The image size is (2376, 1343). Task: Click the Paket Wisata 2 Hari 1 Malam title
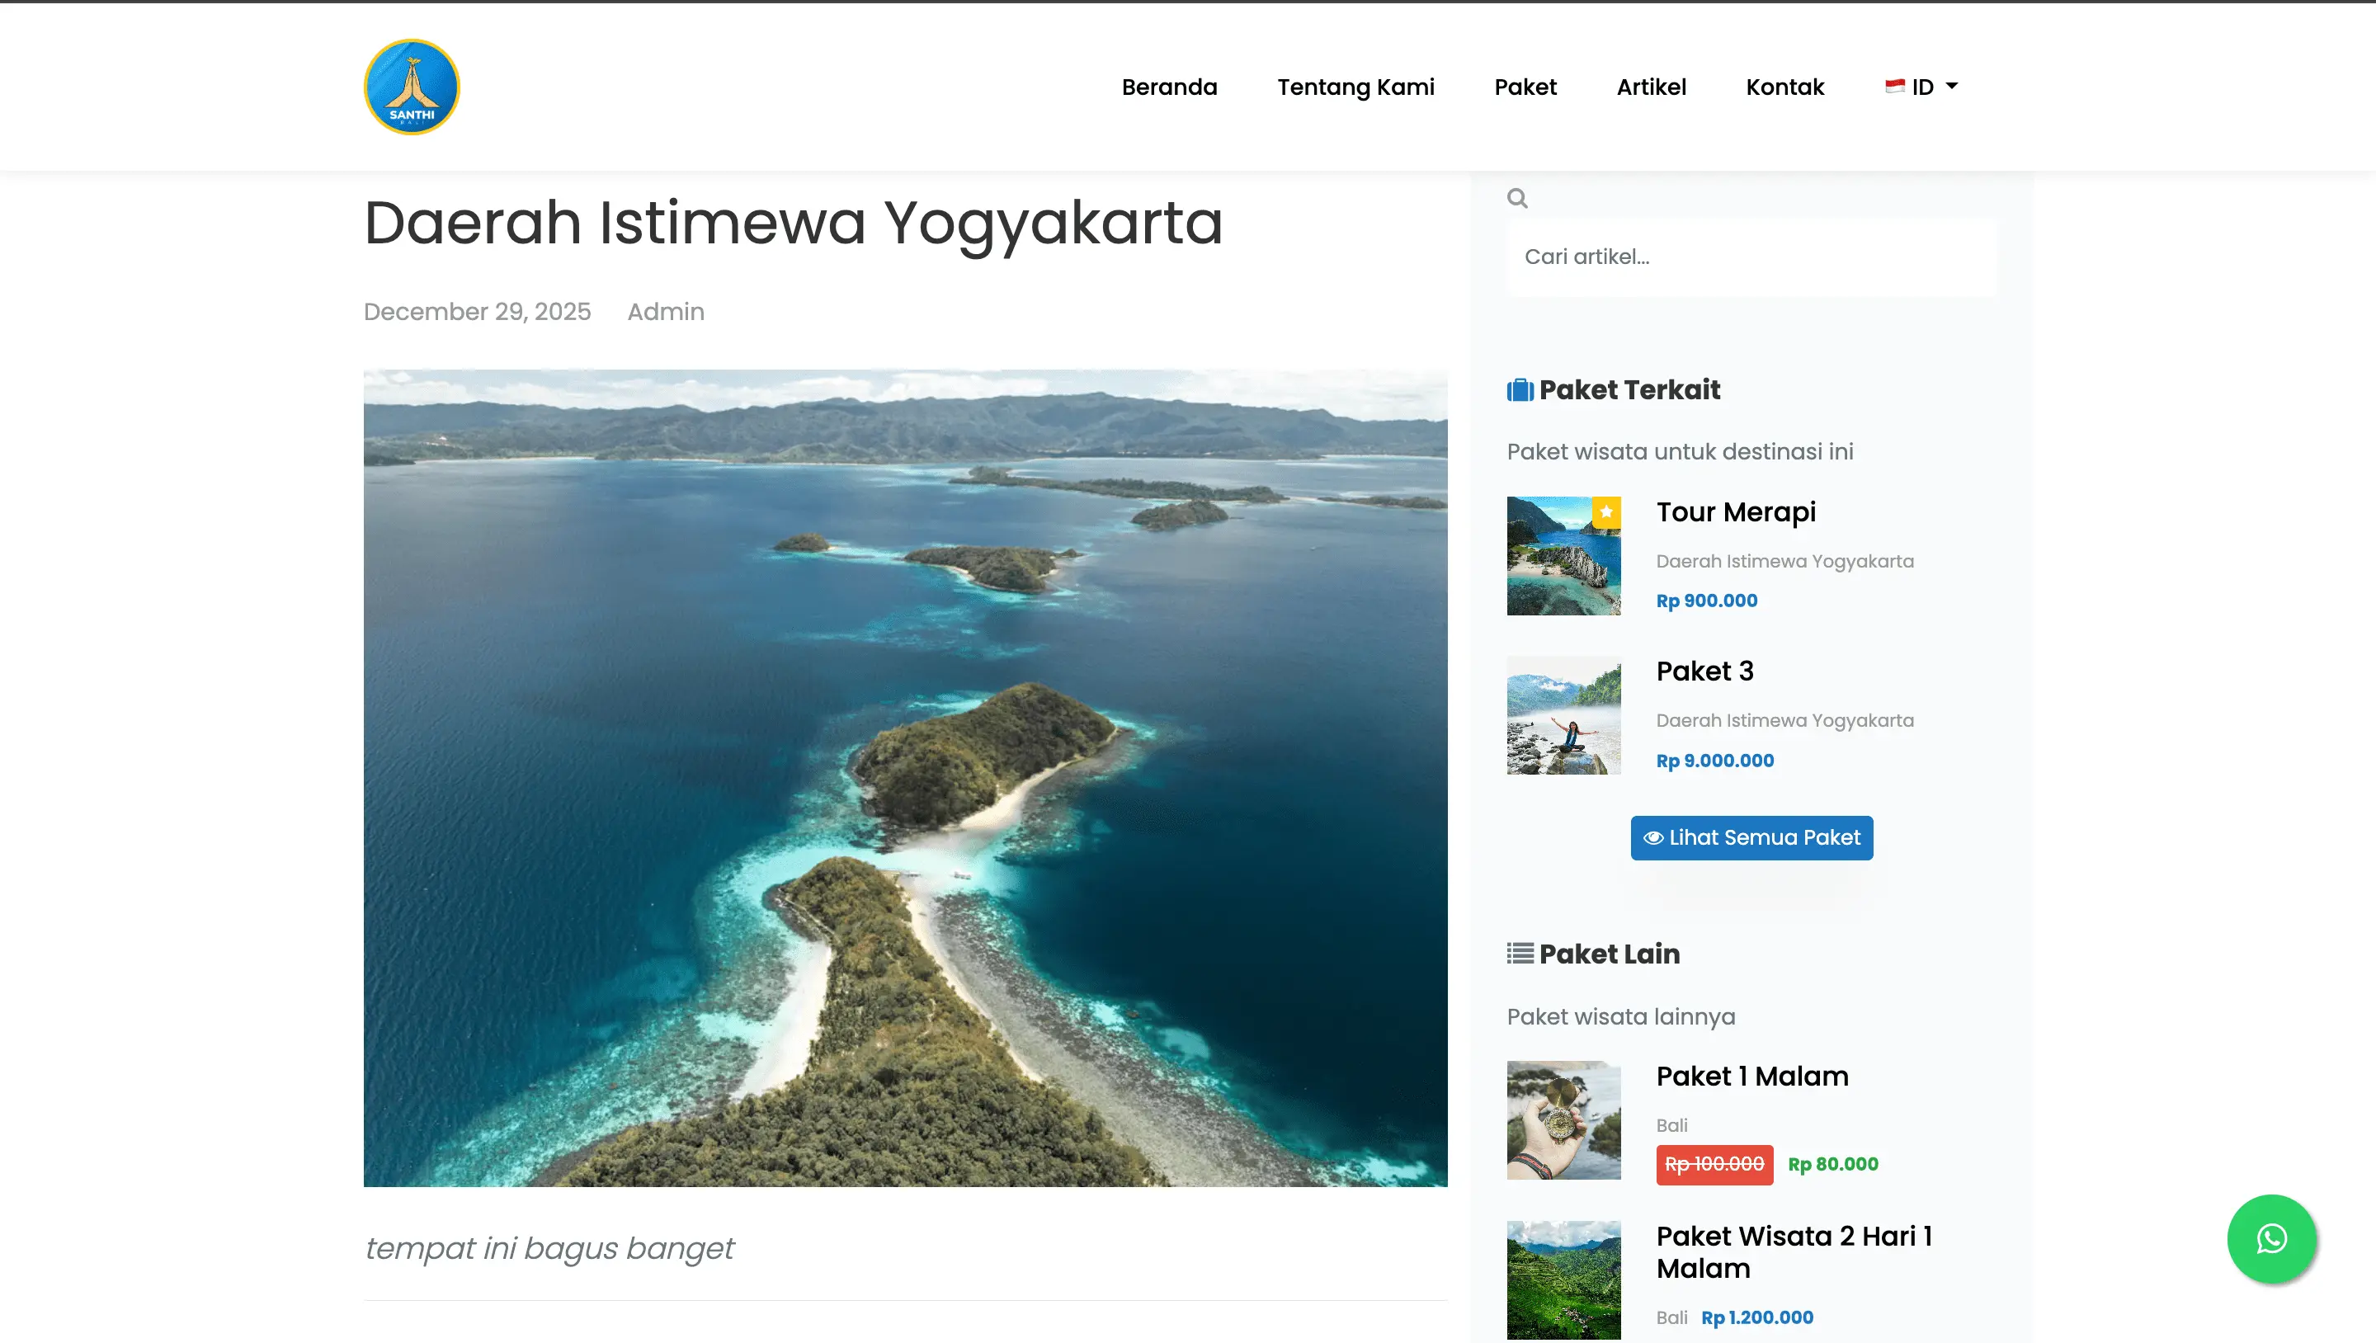1793,1251
